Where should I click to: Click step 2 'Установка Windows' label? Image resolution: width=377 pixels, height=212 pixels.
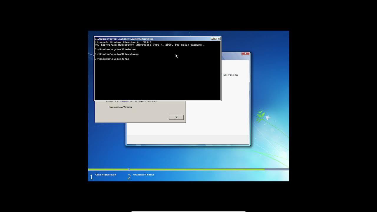pyautogui.click(x=143, y=175)
